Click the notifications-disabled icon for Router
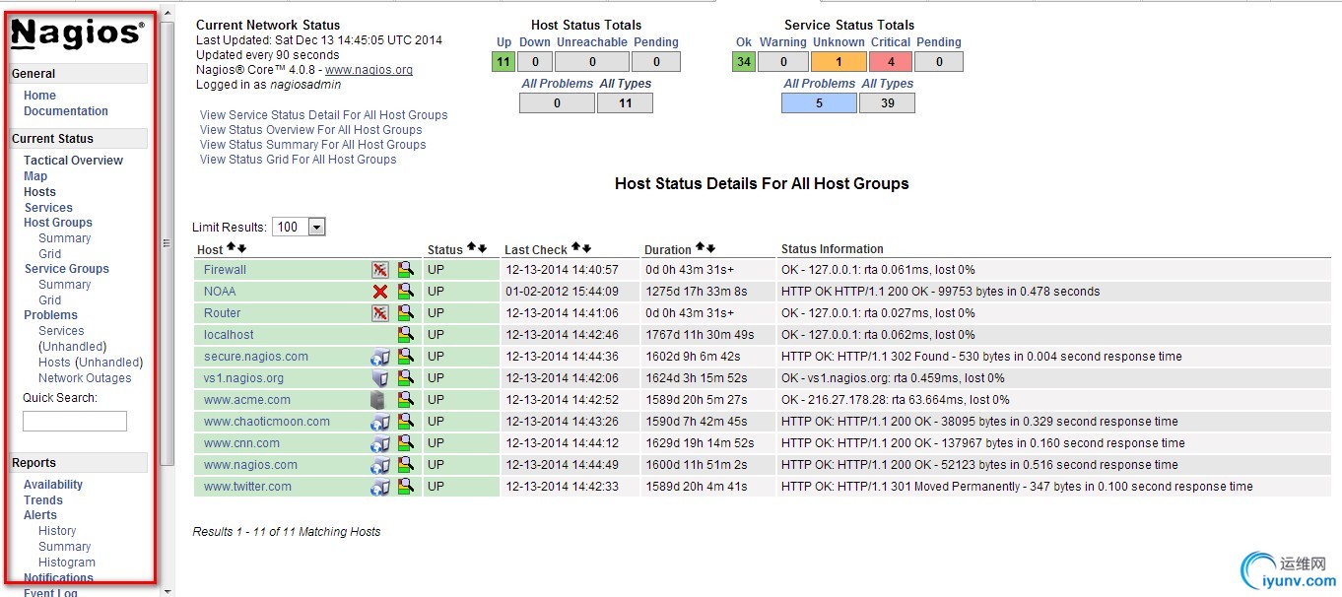The image size is (1342, 597). 380,313
